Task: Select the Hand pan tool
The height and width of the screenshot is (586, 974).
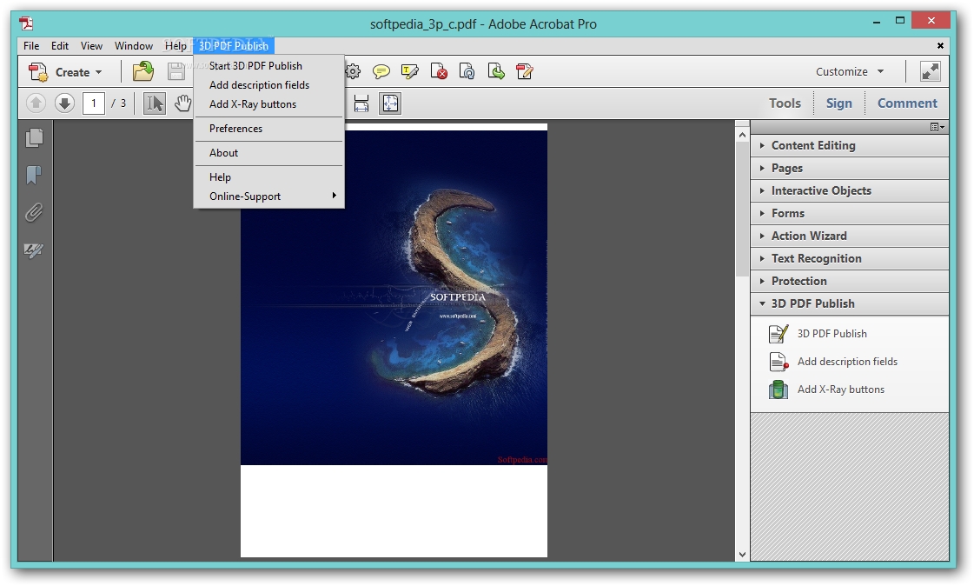Action: (x=182, y=103)
